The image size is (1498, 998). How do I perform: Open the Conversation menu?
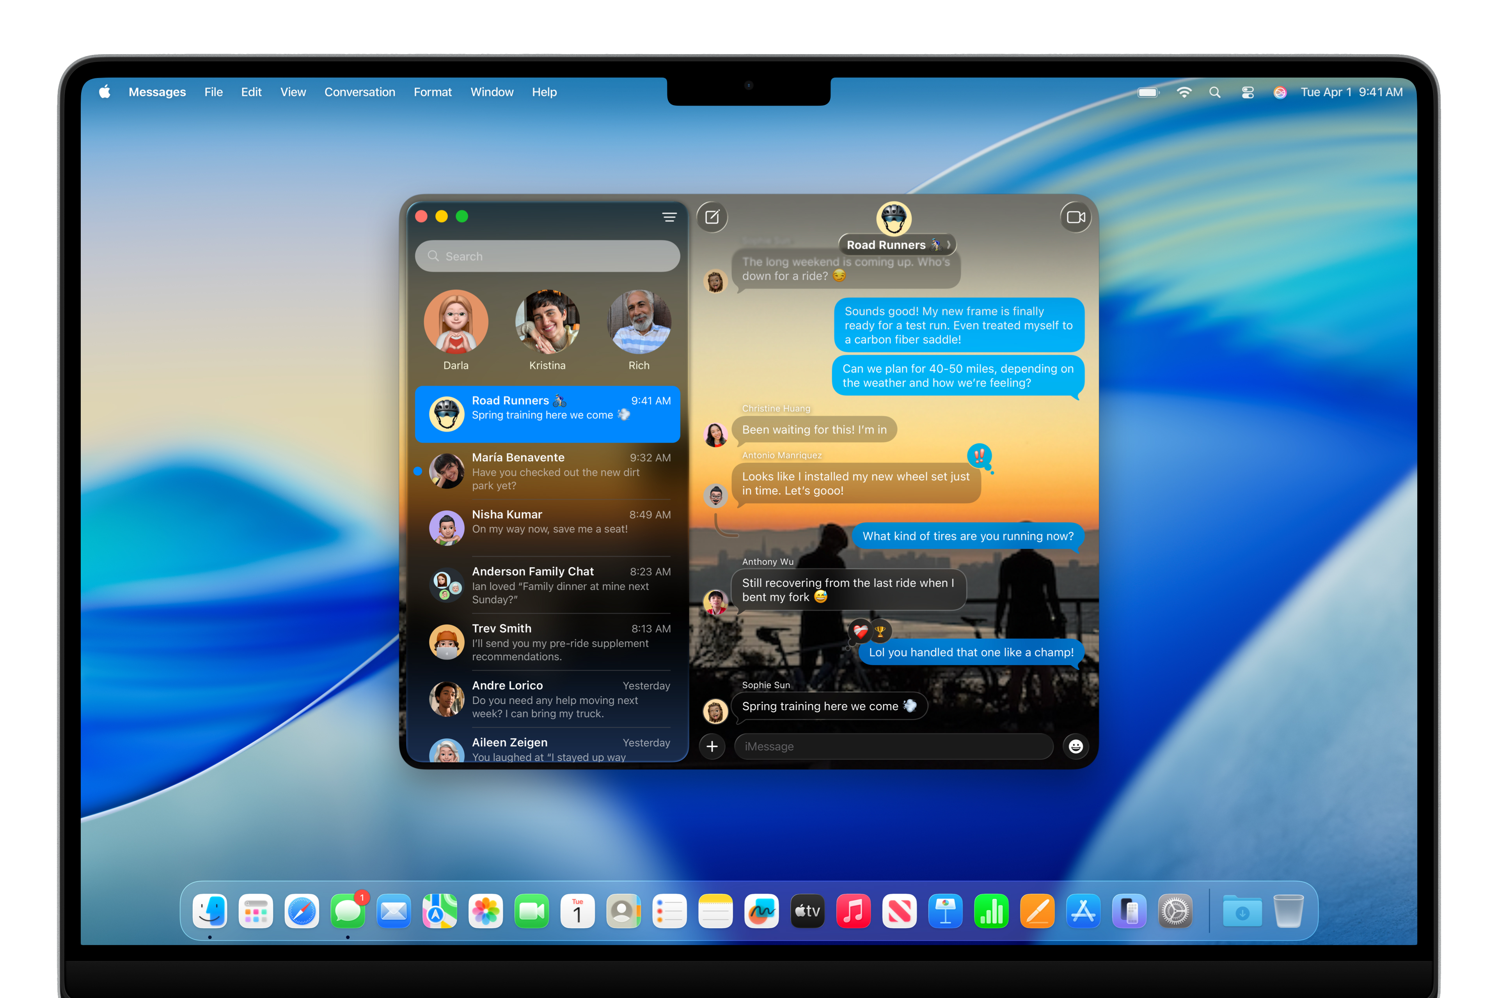(x=359, y=92)
